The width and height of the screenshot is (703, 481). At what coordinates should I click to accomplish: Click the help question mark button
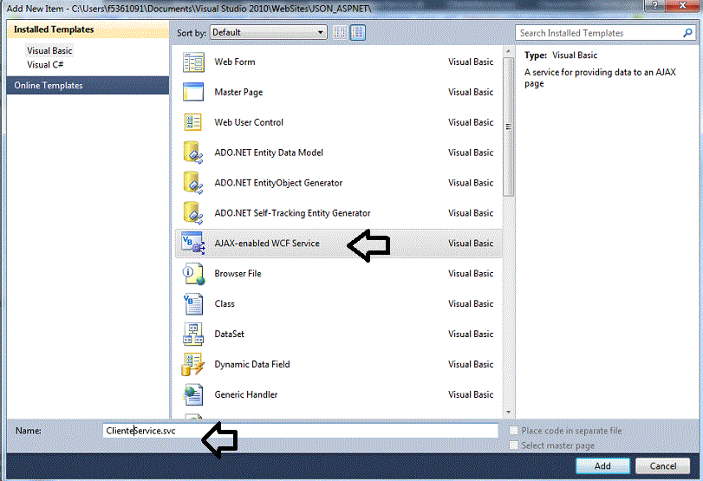[655, 5]
